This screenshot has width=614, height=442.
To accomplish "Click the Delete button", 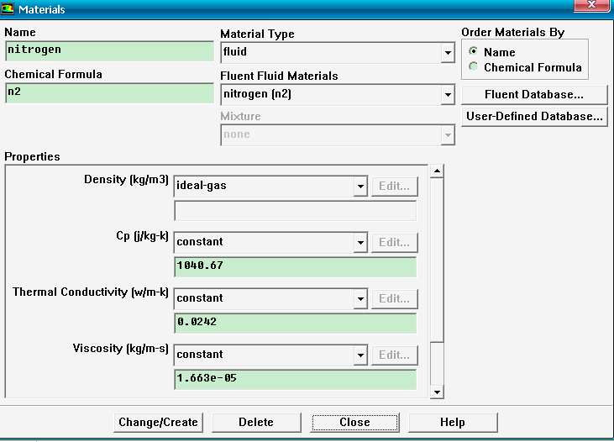I will 255,422.
